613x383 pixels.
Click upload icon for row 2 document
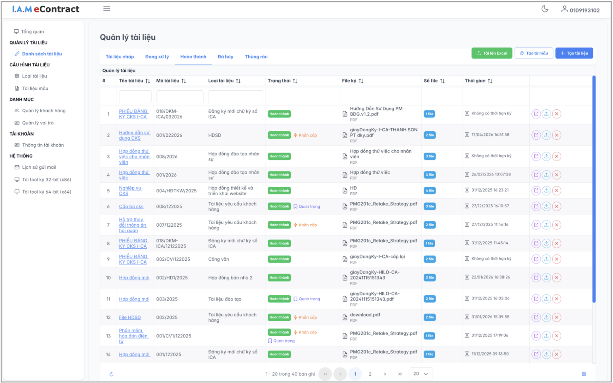coord(546,135)
